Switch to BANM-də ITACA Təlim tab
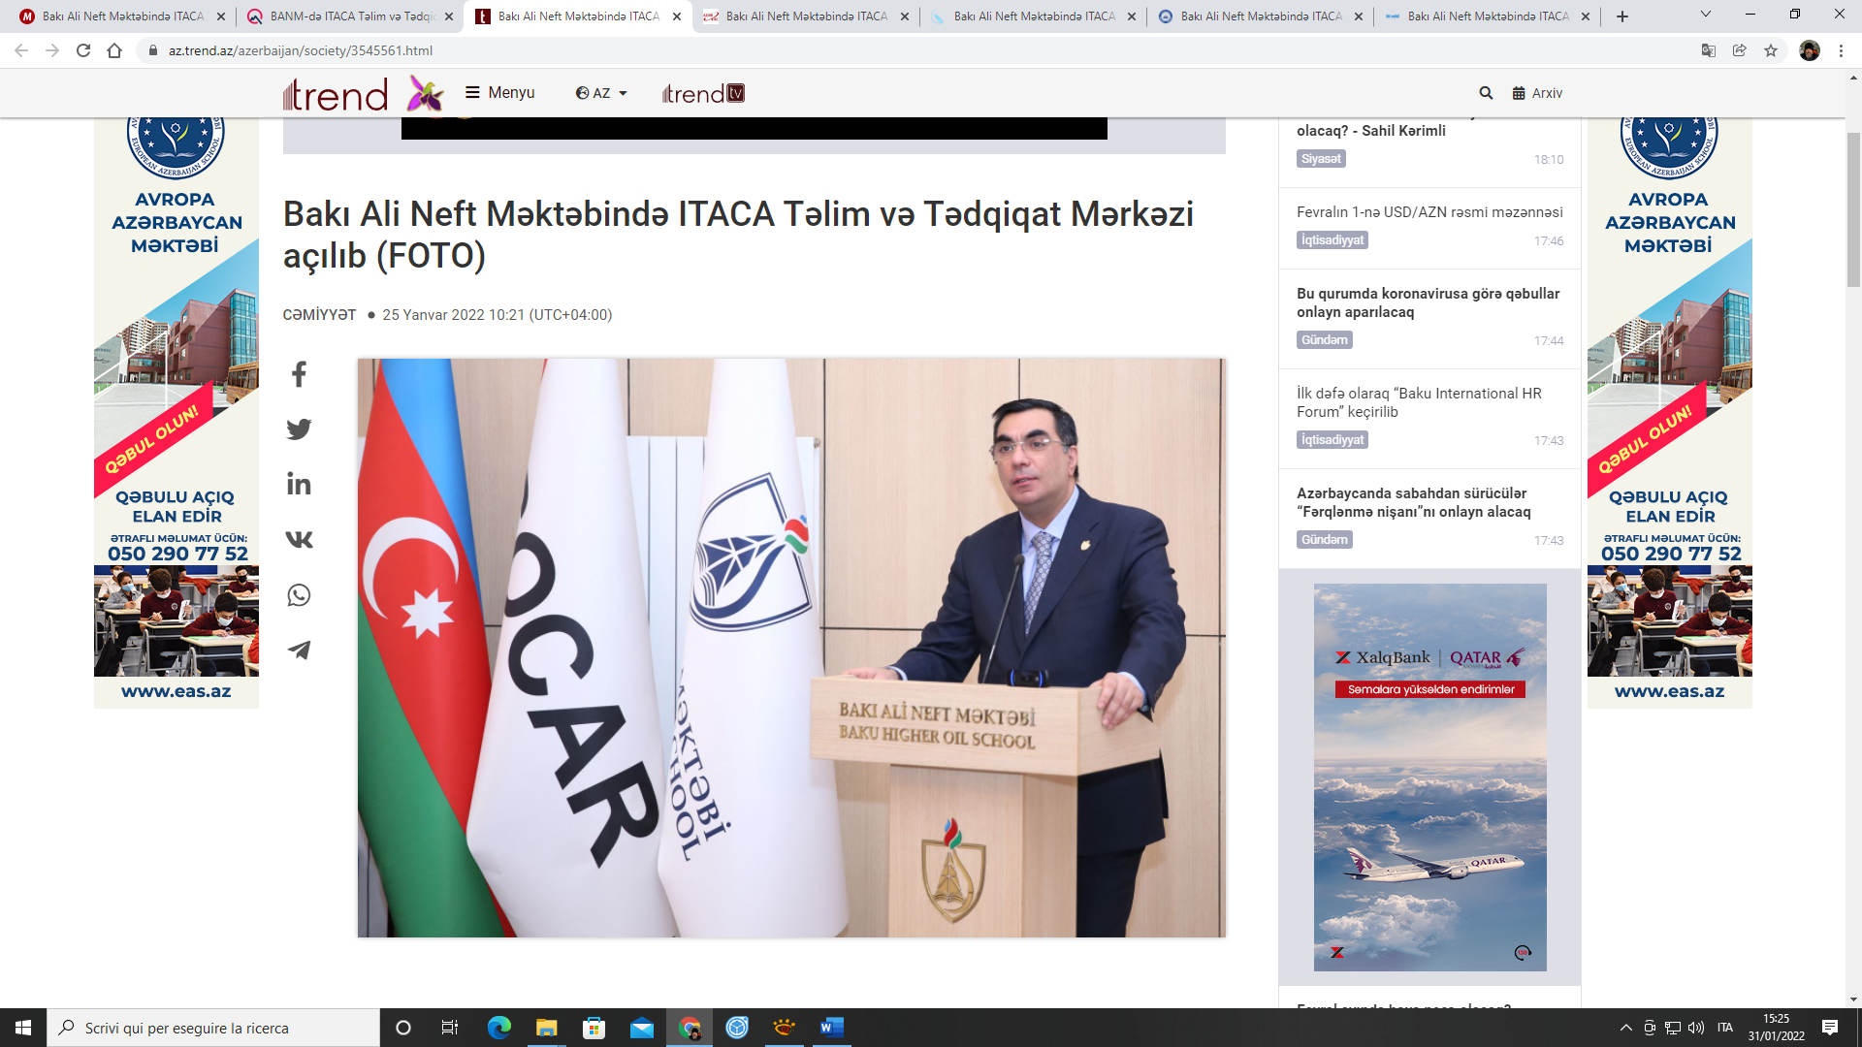1862x1047 pixels. click(x=349, y=16)
